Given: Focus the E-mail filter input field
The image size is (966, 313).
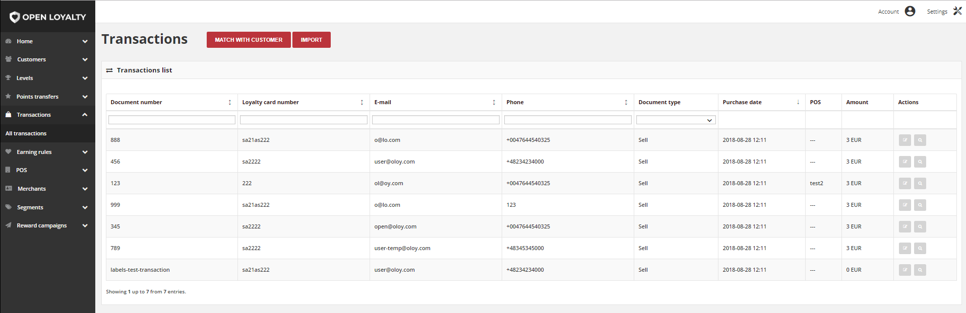Looking at the screenshot, I should point(436,120).
